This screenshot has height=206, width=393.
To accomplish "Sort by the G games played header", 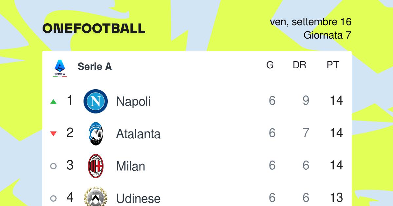I will [270, 65].
